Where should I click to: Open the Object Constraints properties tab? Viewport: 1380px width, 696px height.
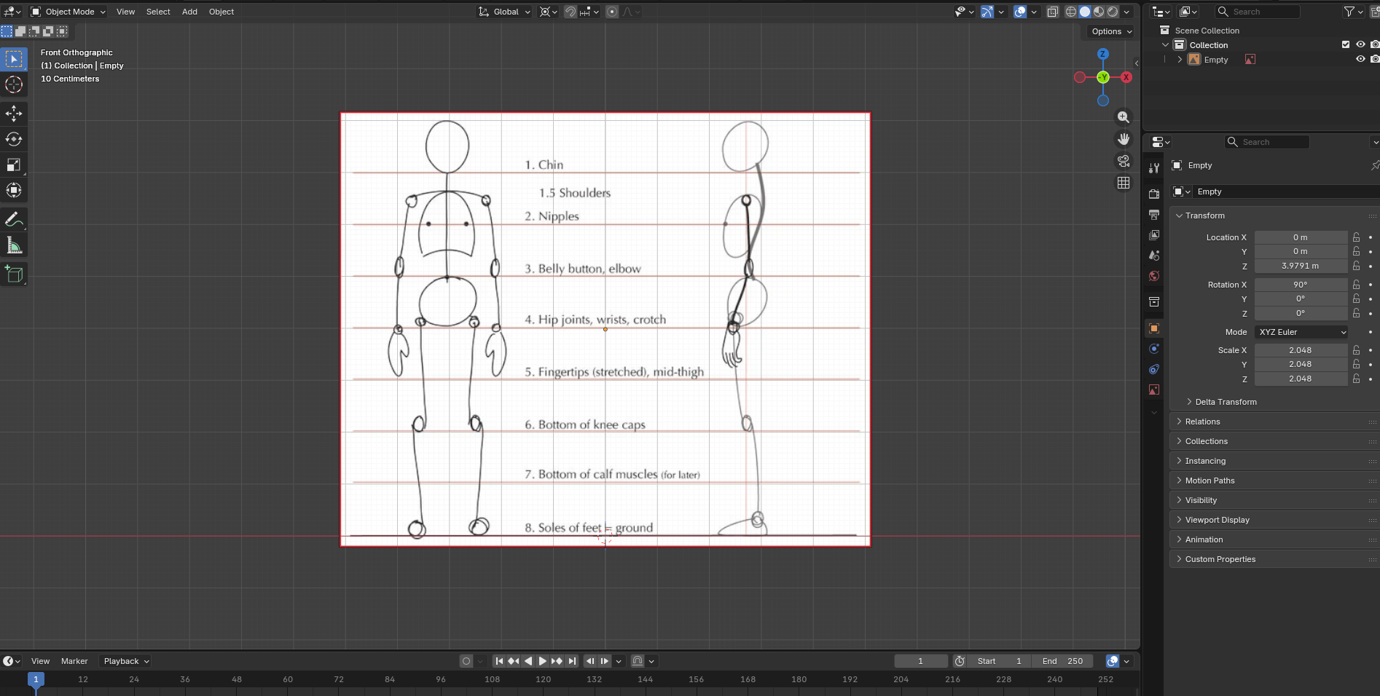pos(1154,369)
